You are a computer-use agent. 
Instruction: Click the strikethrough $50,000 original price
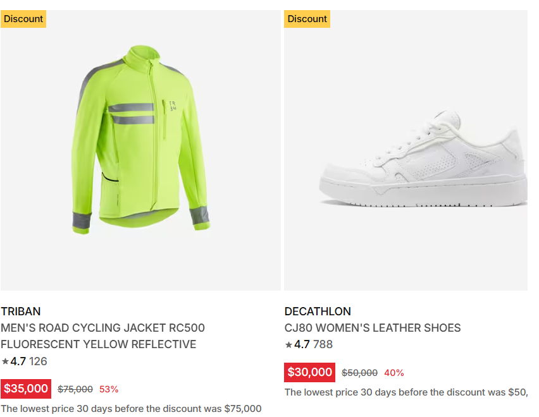coord(357,373)
